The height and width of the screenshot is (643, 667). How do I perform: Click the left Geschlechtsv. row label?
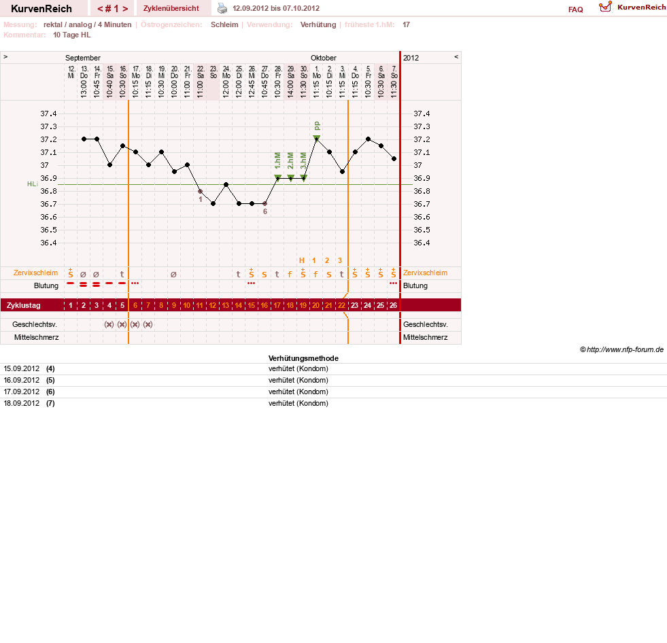pos(35,324)
